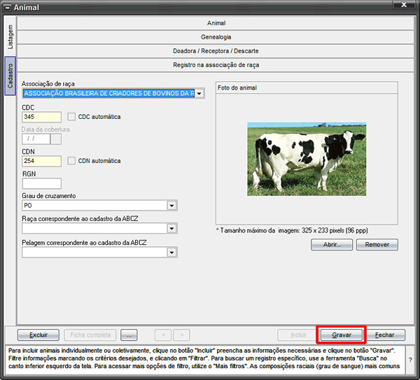This screenshot has width=420, height=380.
Task: Click the RGN input field
Action: point(42,183)
